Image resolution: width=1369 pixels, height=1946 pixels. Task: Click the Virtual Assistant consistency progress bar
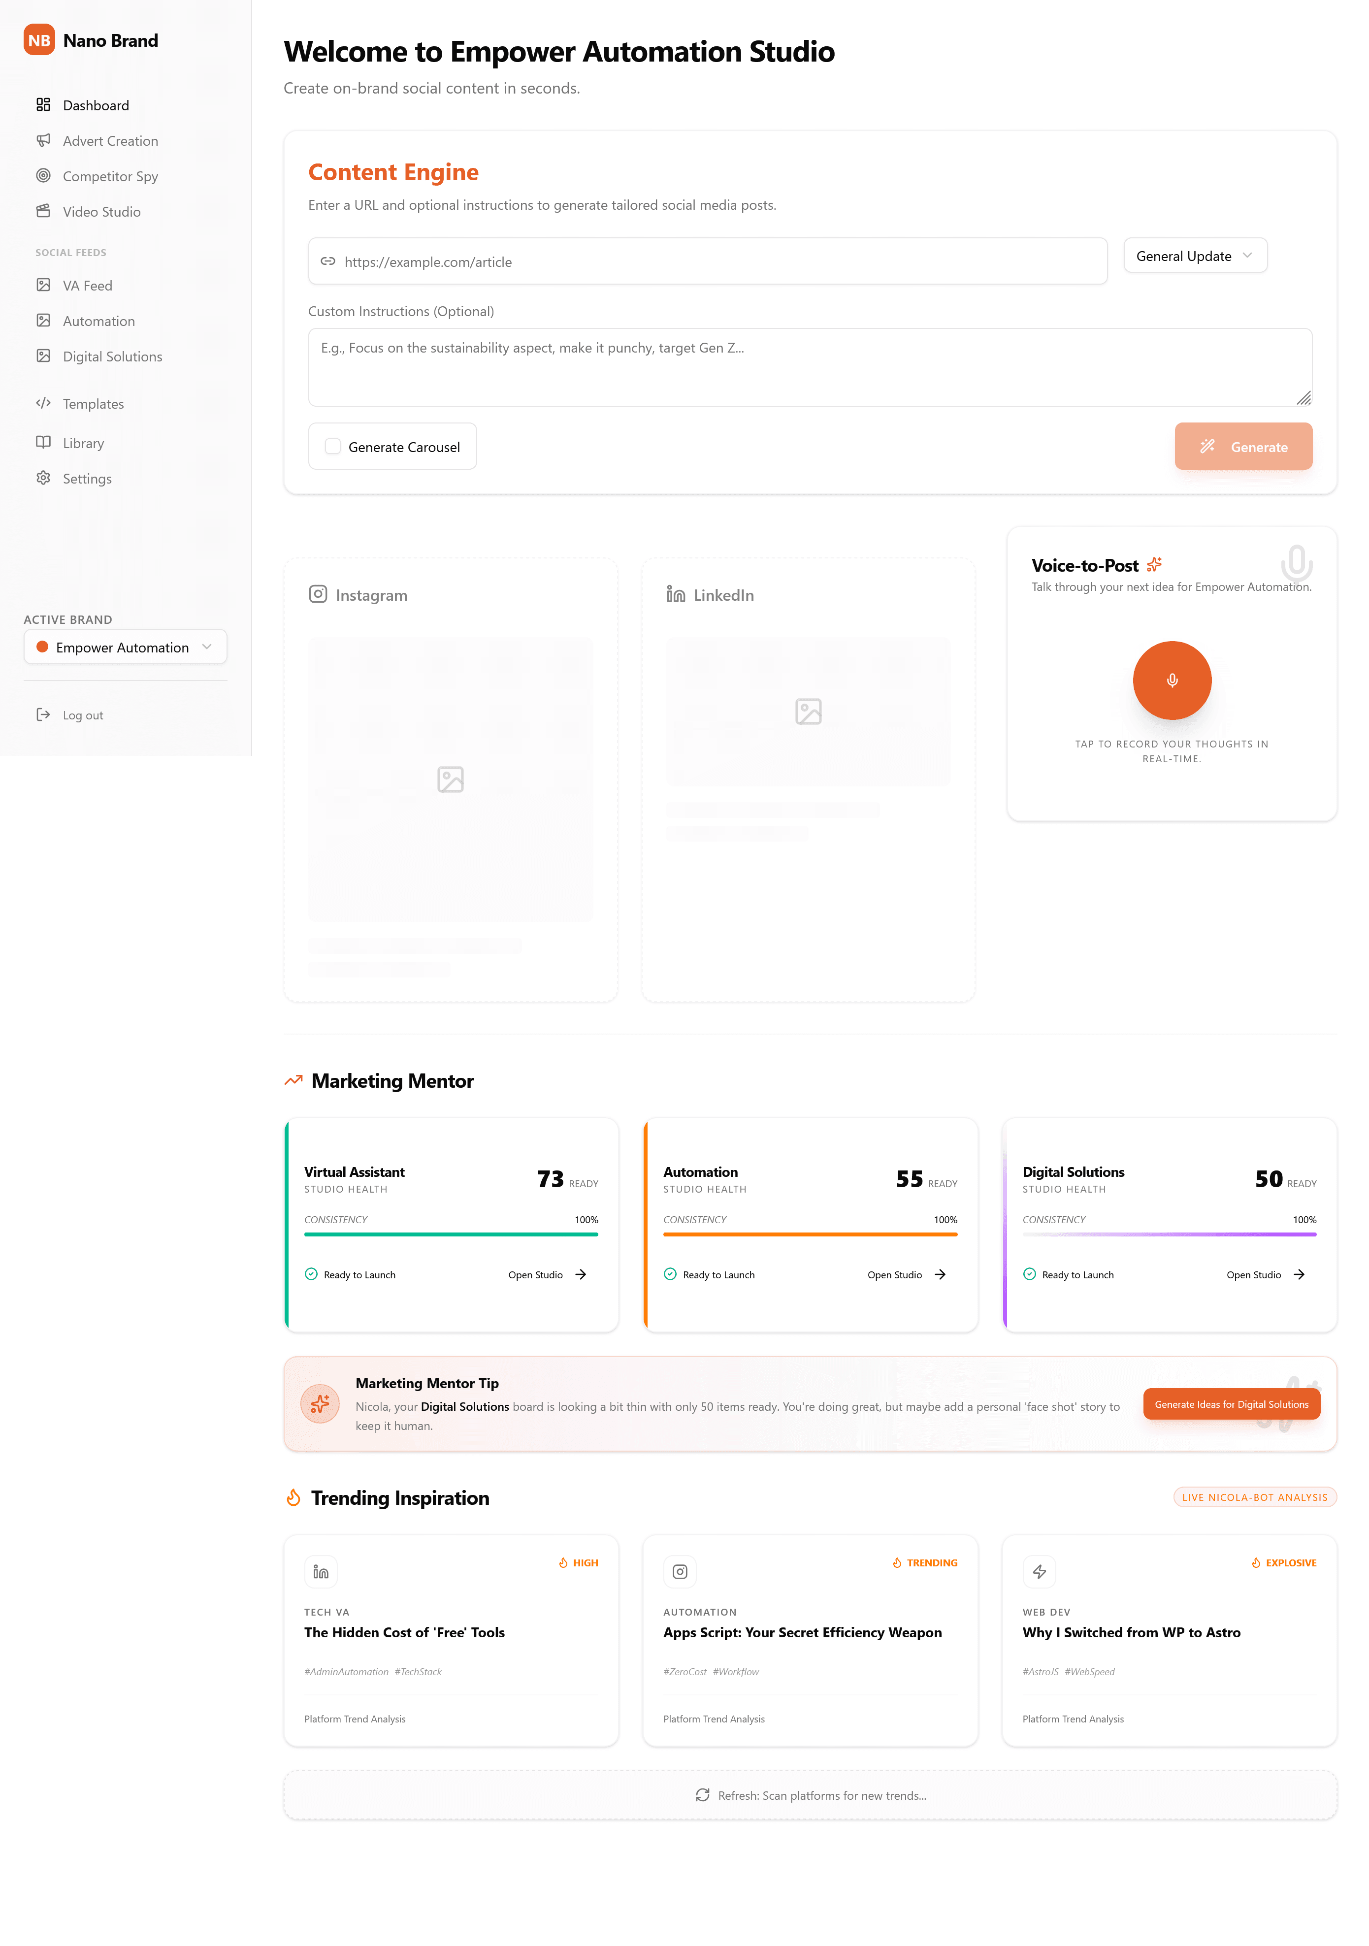pyautogui.click(x=451, y=1234)
